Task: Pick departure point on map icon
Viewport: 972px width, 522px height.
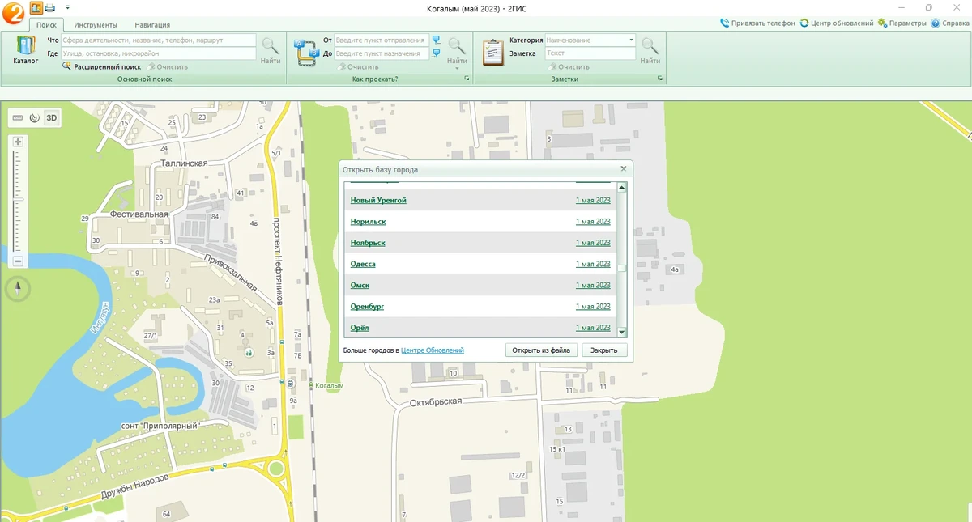Action: pyautogui.click(x=437, y=40)
